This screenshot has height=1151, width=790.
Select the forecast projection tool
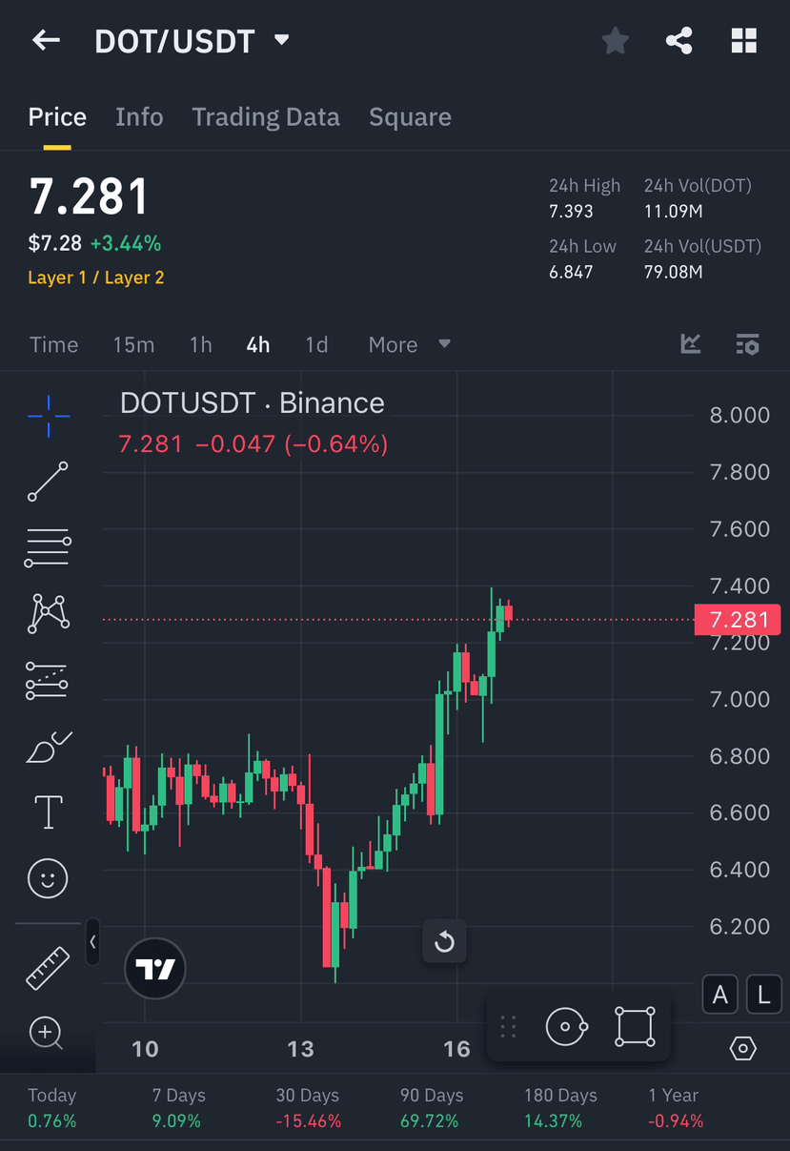[x=48, y=681]
